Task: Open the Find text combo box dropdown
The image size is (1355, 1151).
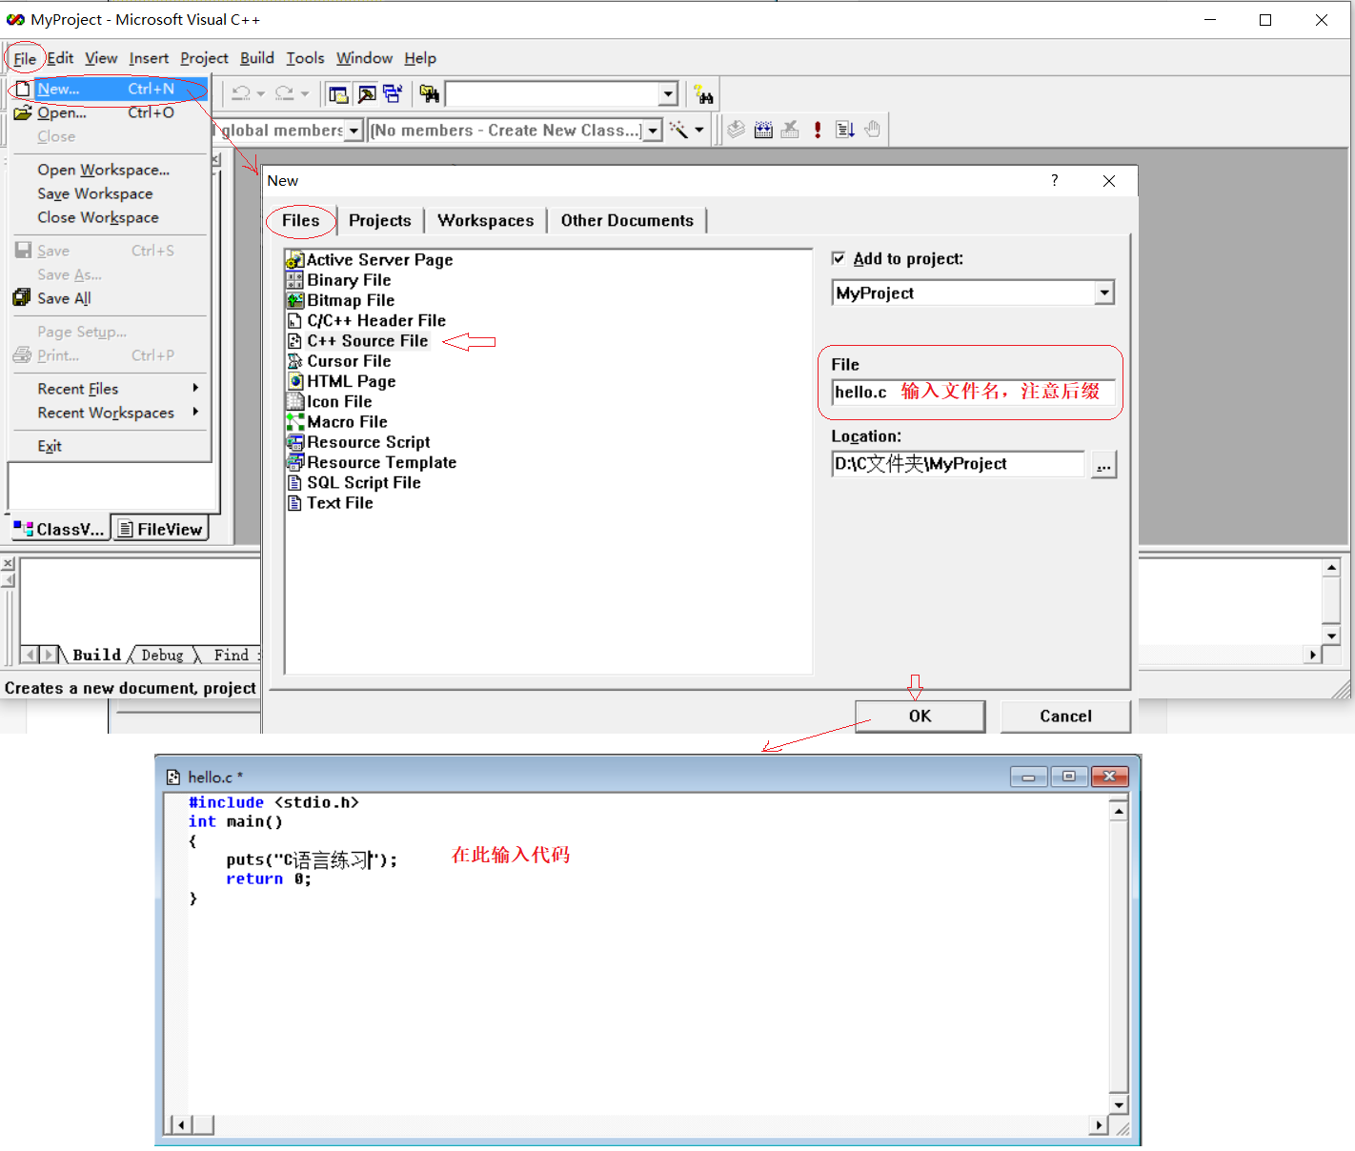Action: [x=668, y=93]
